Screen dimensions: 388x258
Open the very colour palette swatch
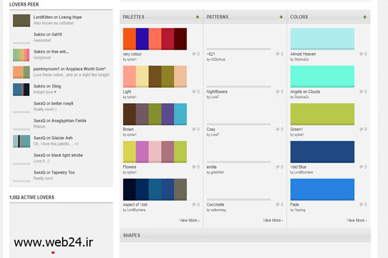(x=155, y=39)
